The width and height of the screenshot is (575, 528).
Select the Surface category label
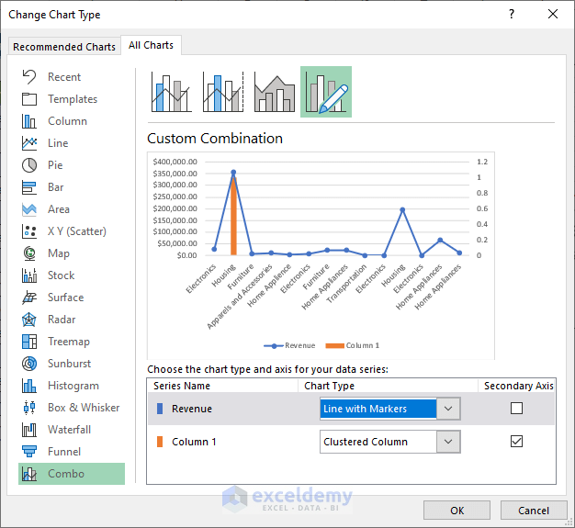click(x=65, y=298)
